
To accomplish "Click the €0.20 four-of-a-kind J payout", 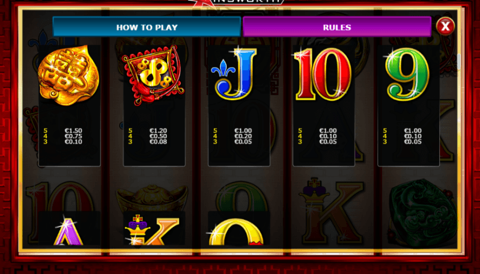I will pyautogui.click(x=243, y=136).
